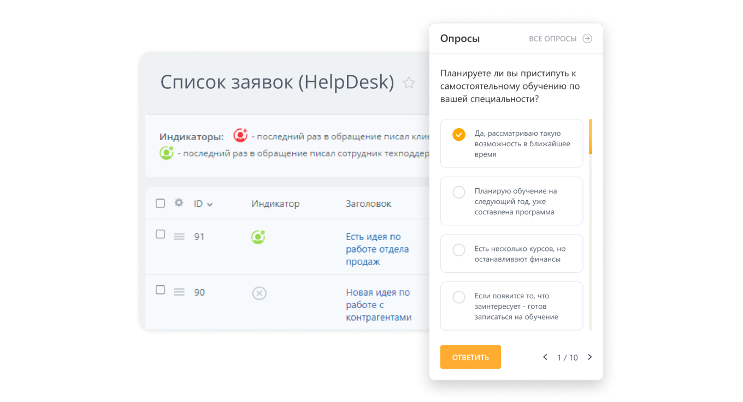This screenshot has width=743, height=402.
Task: Check the checkbox for request 91
Action: (160, 235)
